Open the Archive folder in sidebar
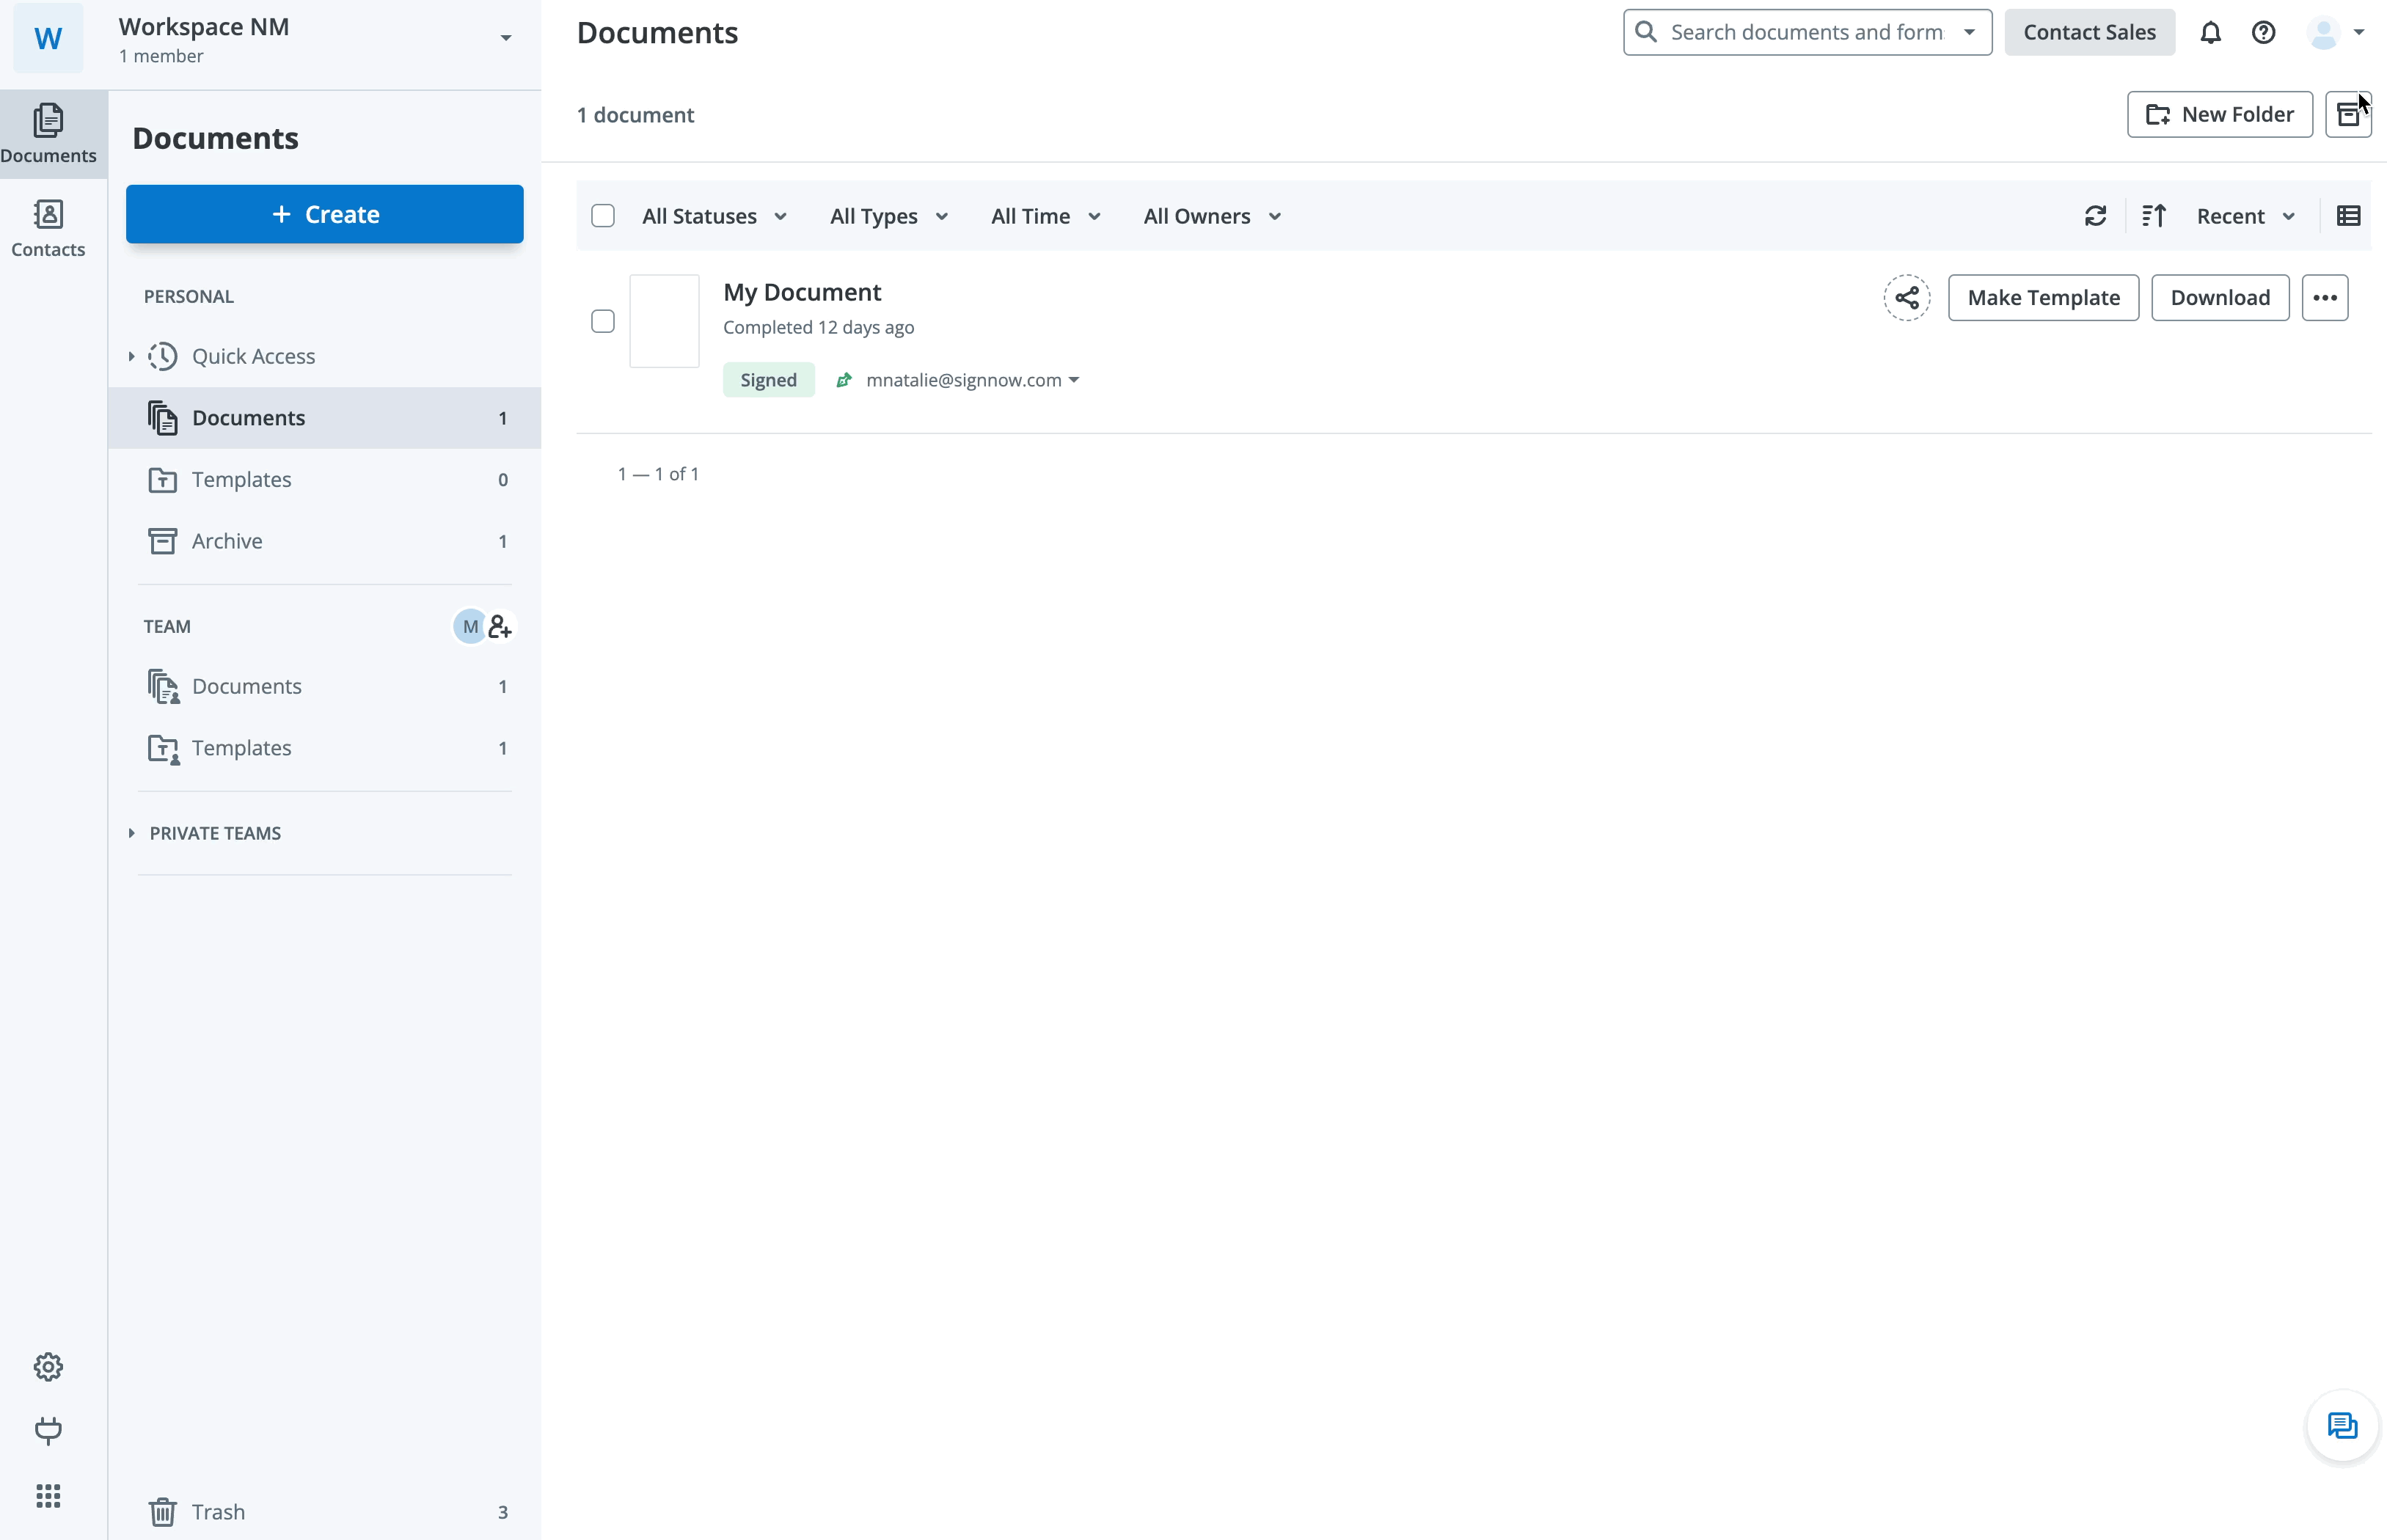 click(227, 541)
